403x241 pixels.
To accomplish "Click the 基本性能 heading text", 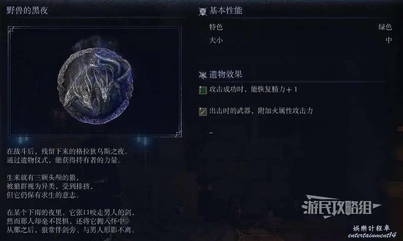I will pos(225,10).
